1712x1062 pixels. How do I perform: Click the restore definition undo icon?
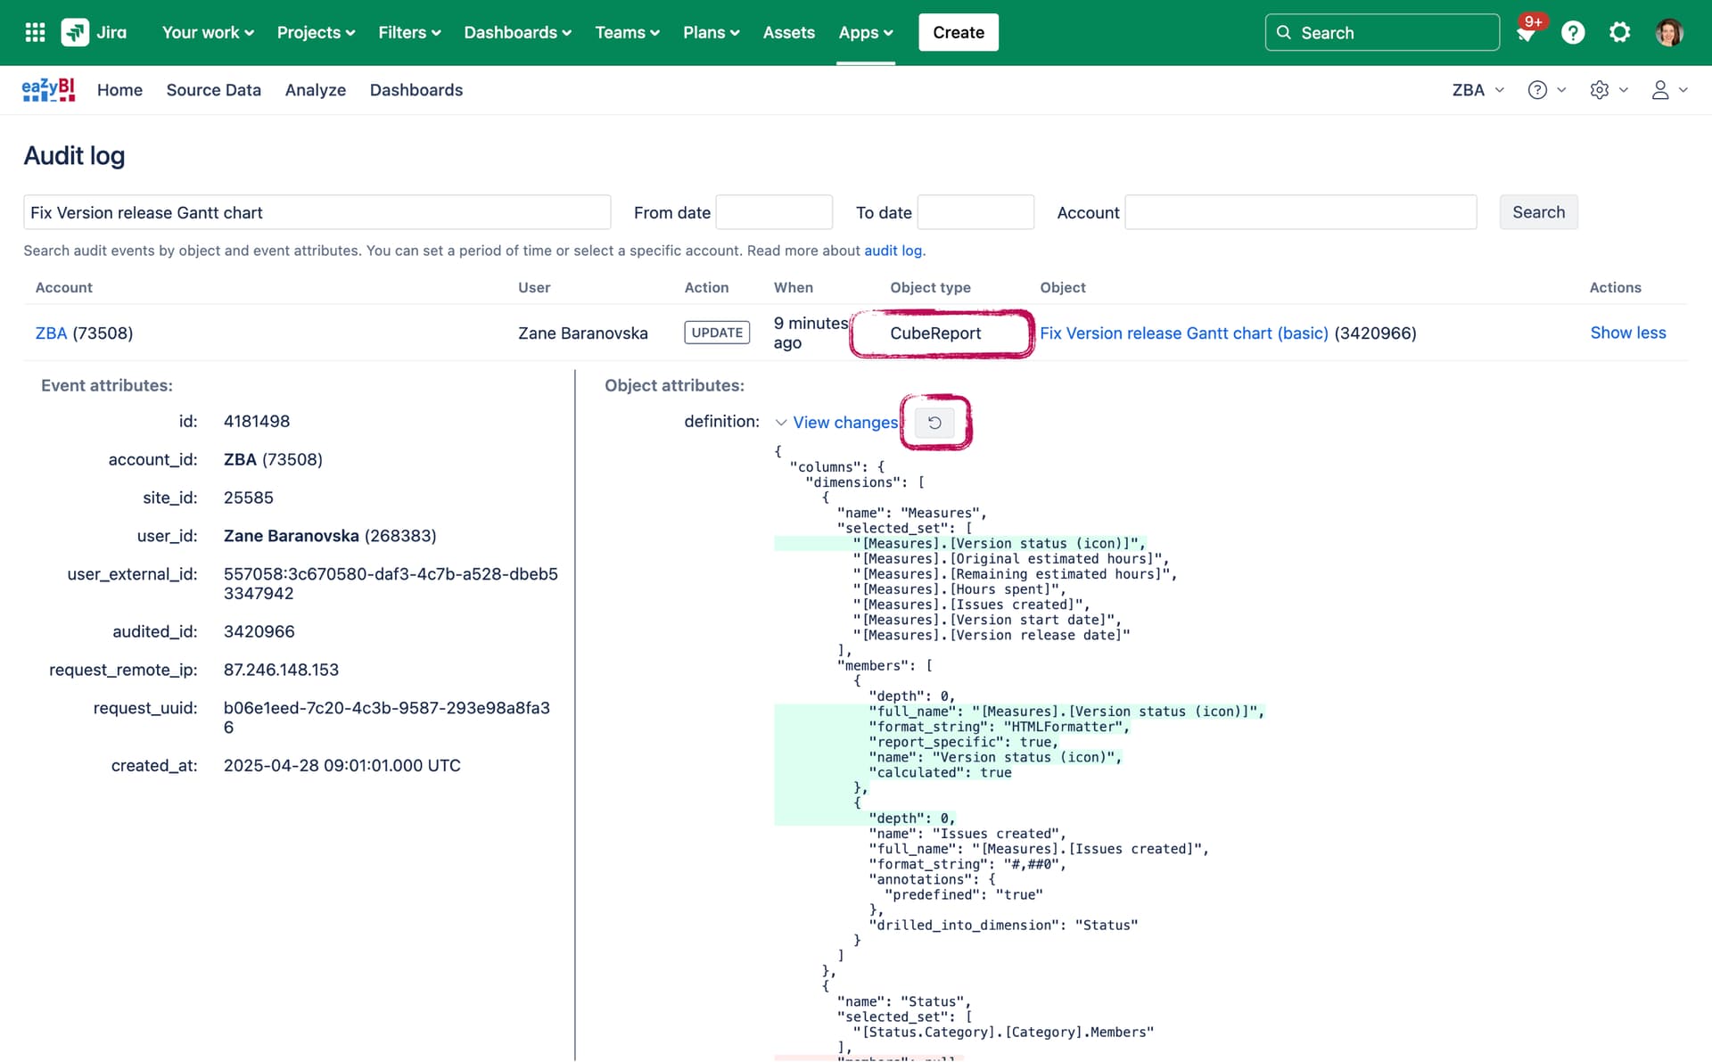(x=934, y=423)
